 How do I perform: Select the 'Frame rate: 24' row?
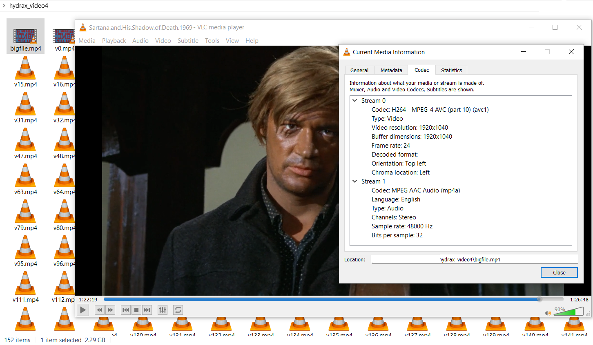click(x=391, y=146)
